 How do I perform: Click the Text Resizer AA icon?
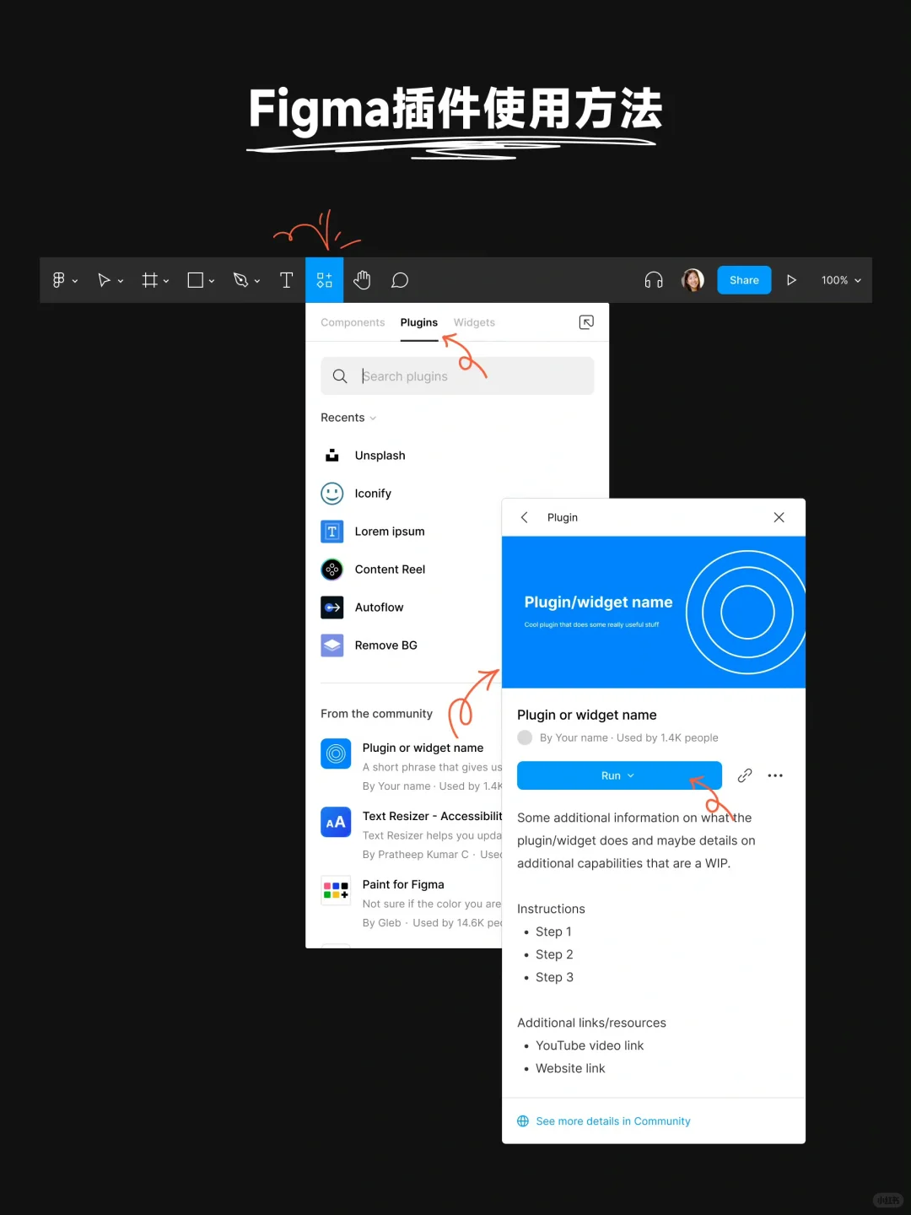336,822
